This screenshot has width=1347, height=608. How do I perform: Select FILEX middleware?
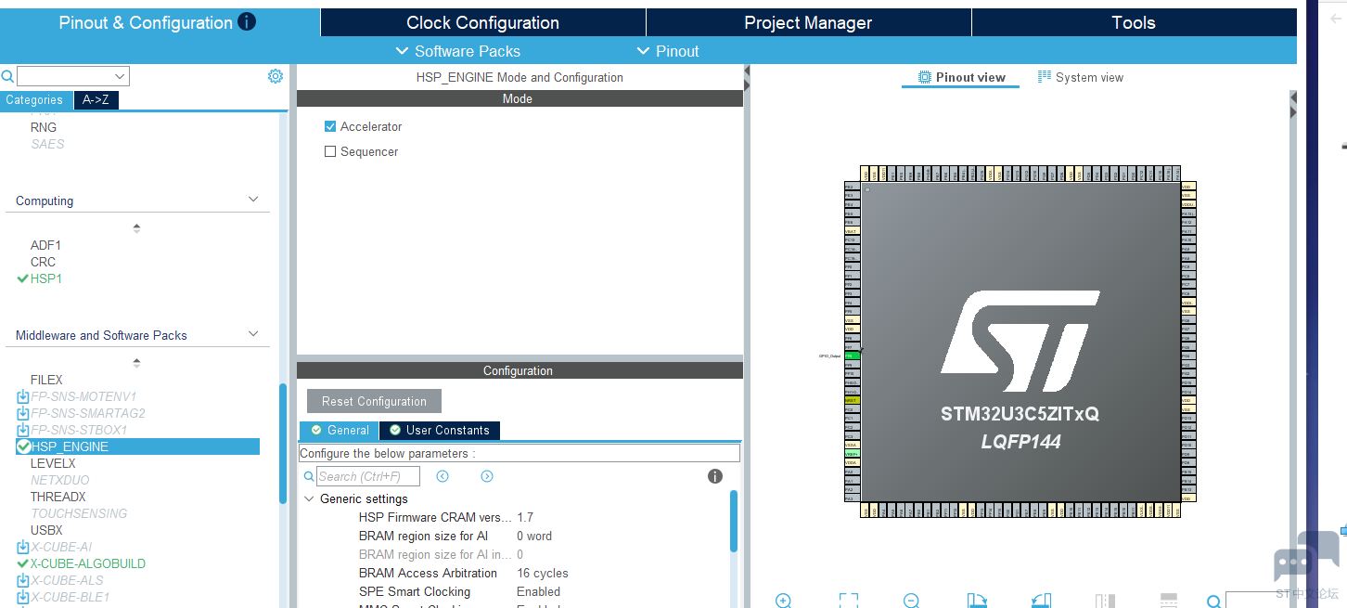click(46, 380)
